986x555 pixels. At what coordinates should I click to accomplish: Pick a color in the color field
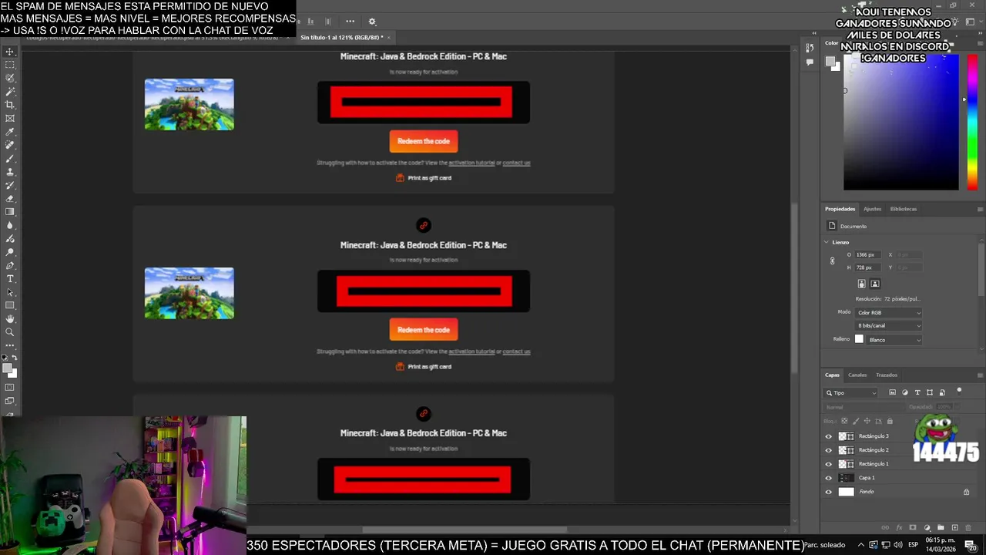click(900, 123)
